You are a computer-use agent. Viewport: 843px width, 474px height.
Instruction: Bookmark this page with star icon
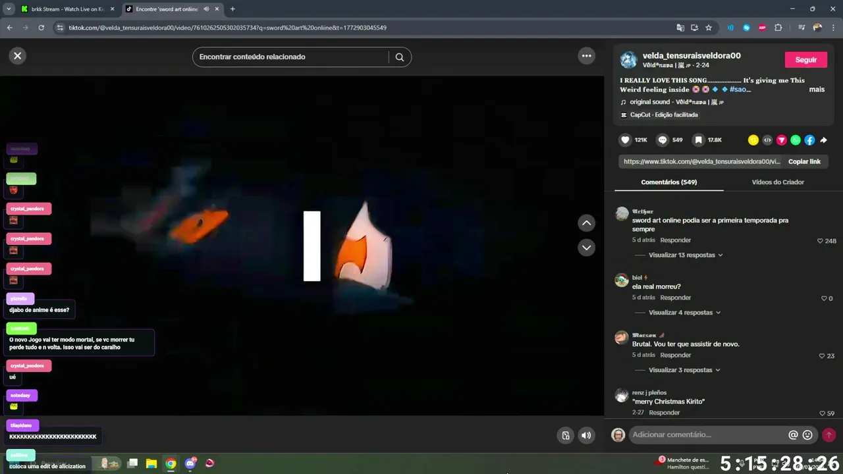coord(709,28)
